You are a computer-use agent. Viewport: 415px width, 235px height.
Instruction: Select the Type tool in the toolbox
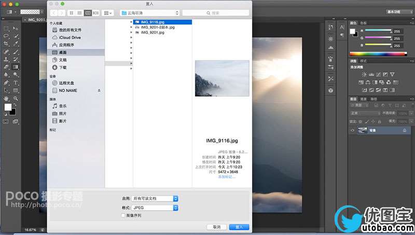click(16, 82)
